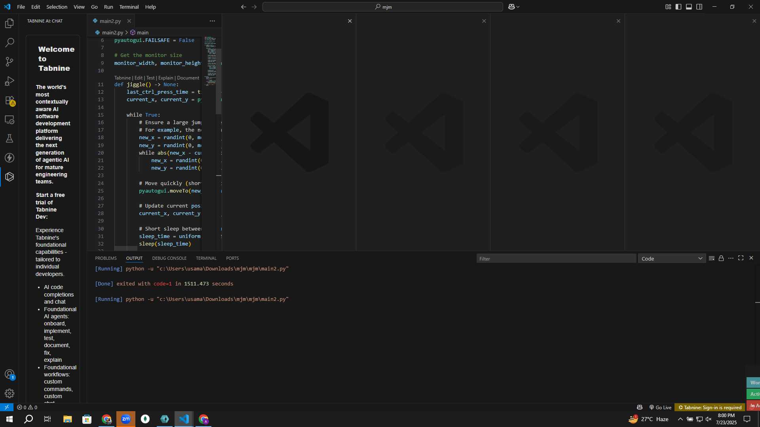Click Tabnine Sign-in is required status
Image resolution: width=760 pixels, height=427 pixels.
(710, 407)
